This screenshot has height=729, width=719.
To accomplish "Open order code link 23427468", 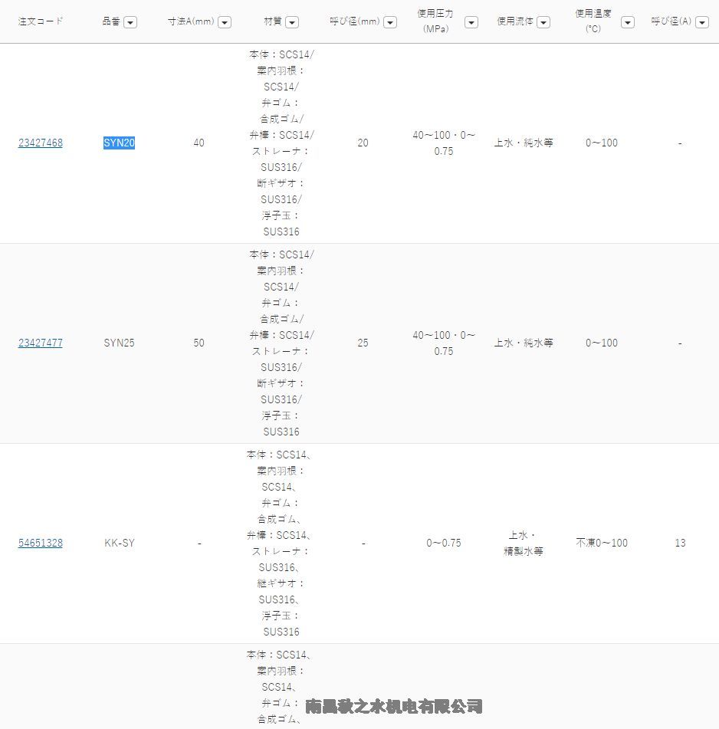I will [41, 143].
